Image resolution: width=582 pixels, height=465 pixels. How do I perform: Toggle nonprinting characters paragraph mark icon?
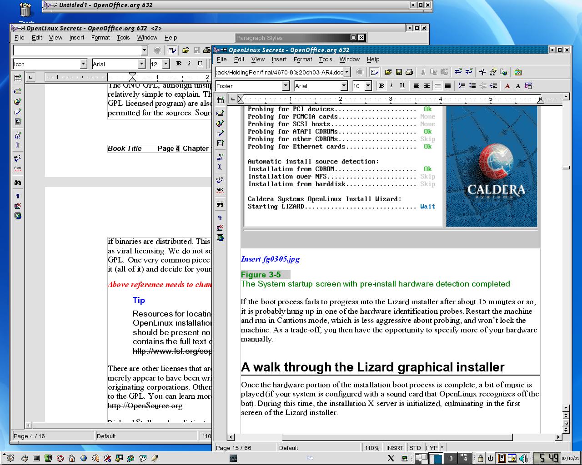click(220, 218)
